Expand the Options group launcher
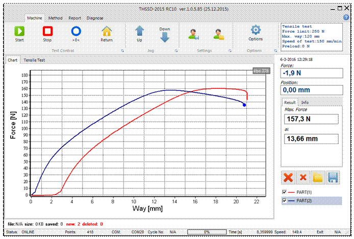The image size is (354, 239). (275, 51)
